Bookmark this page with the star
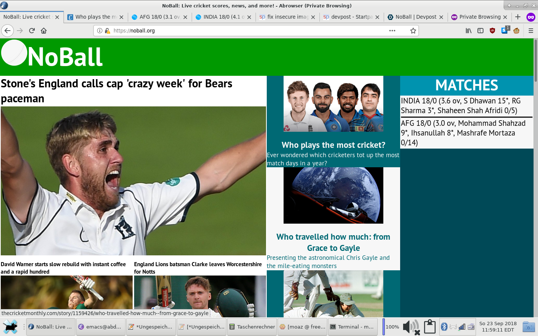 pos(413,31)
